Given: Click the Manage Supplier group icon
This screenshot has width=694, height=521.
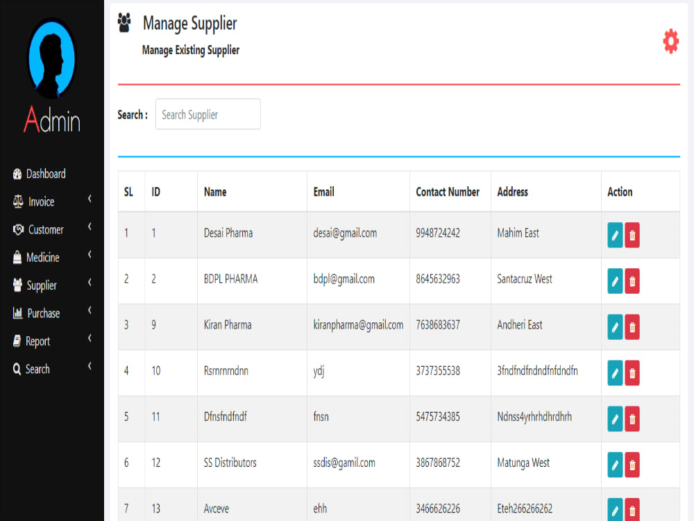Looking at the screenshot, I should point(124,23).
